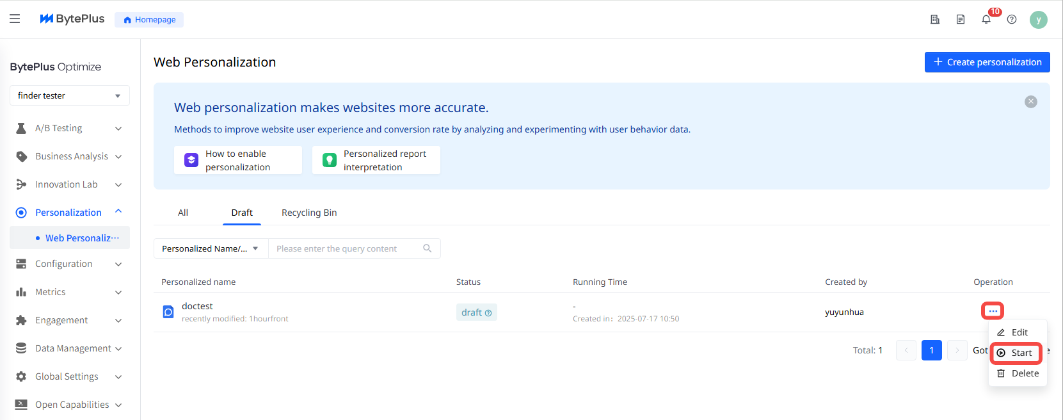Open the documents icon in header
The image size is (1063, 420).
(961, 19)
